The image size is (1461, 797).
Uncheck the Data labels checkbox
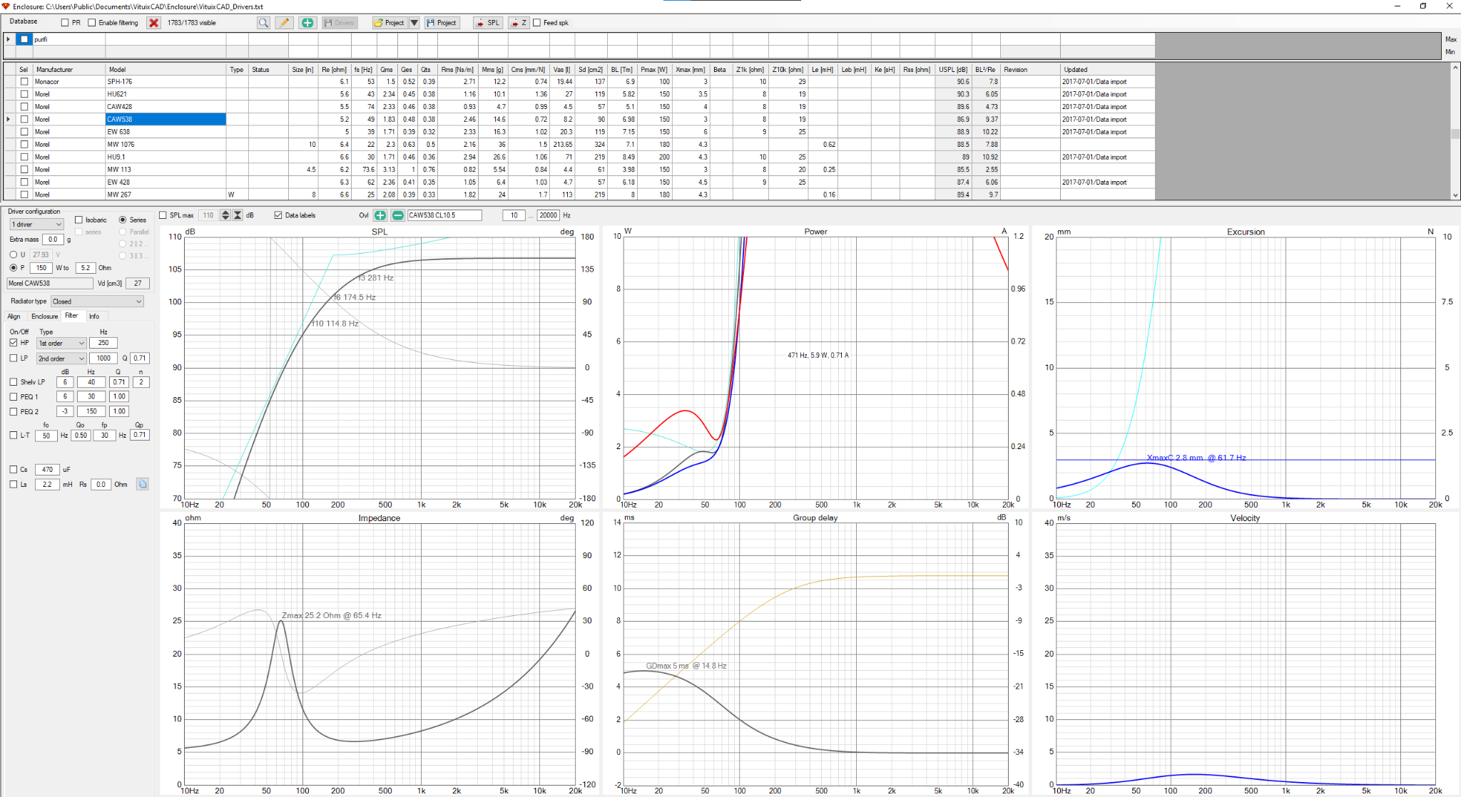point(278,215)
